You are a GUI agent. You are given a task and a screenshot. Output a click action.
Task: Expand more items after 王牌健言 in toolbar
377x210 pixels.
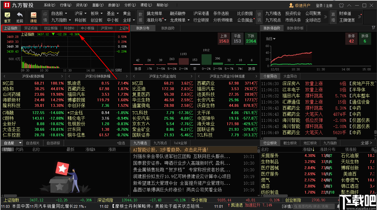pyautogui.click(x=359, y=17)
